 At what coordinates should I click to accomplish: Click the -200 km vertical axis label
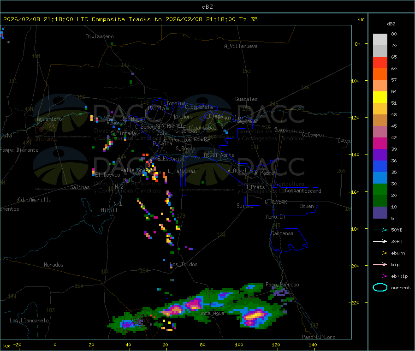click(x=354, y=266)
